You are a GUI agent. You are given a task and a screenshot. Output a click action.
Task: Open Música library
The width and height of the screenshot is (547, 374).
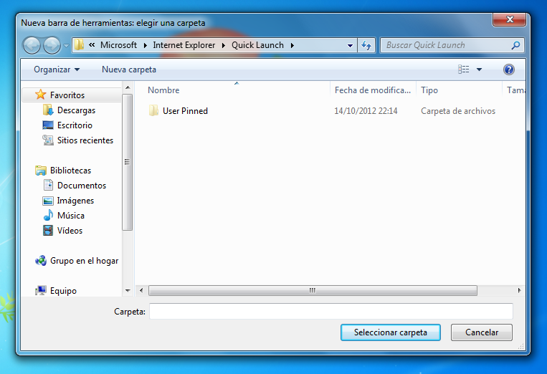pos(71,216)
